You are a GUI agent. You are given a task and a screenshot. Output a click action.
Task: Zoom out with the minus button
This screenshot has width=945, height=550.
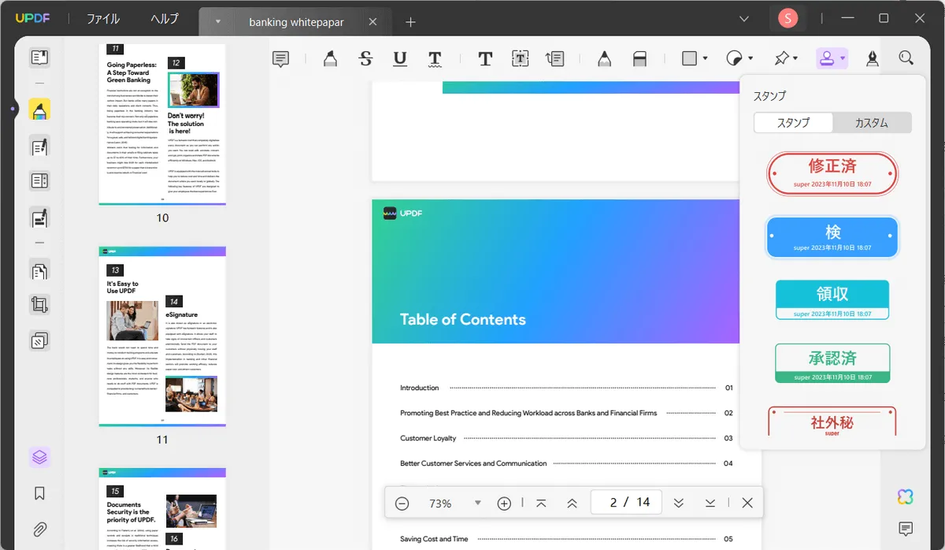[402, 503]
